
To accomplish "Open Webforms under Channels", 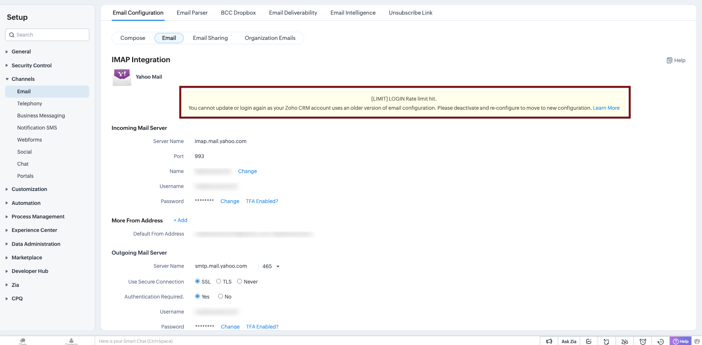I will coord(30,140).
